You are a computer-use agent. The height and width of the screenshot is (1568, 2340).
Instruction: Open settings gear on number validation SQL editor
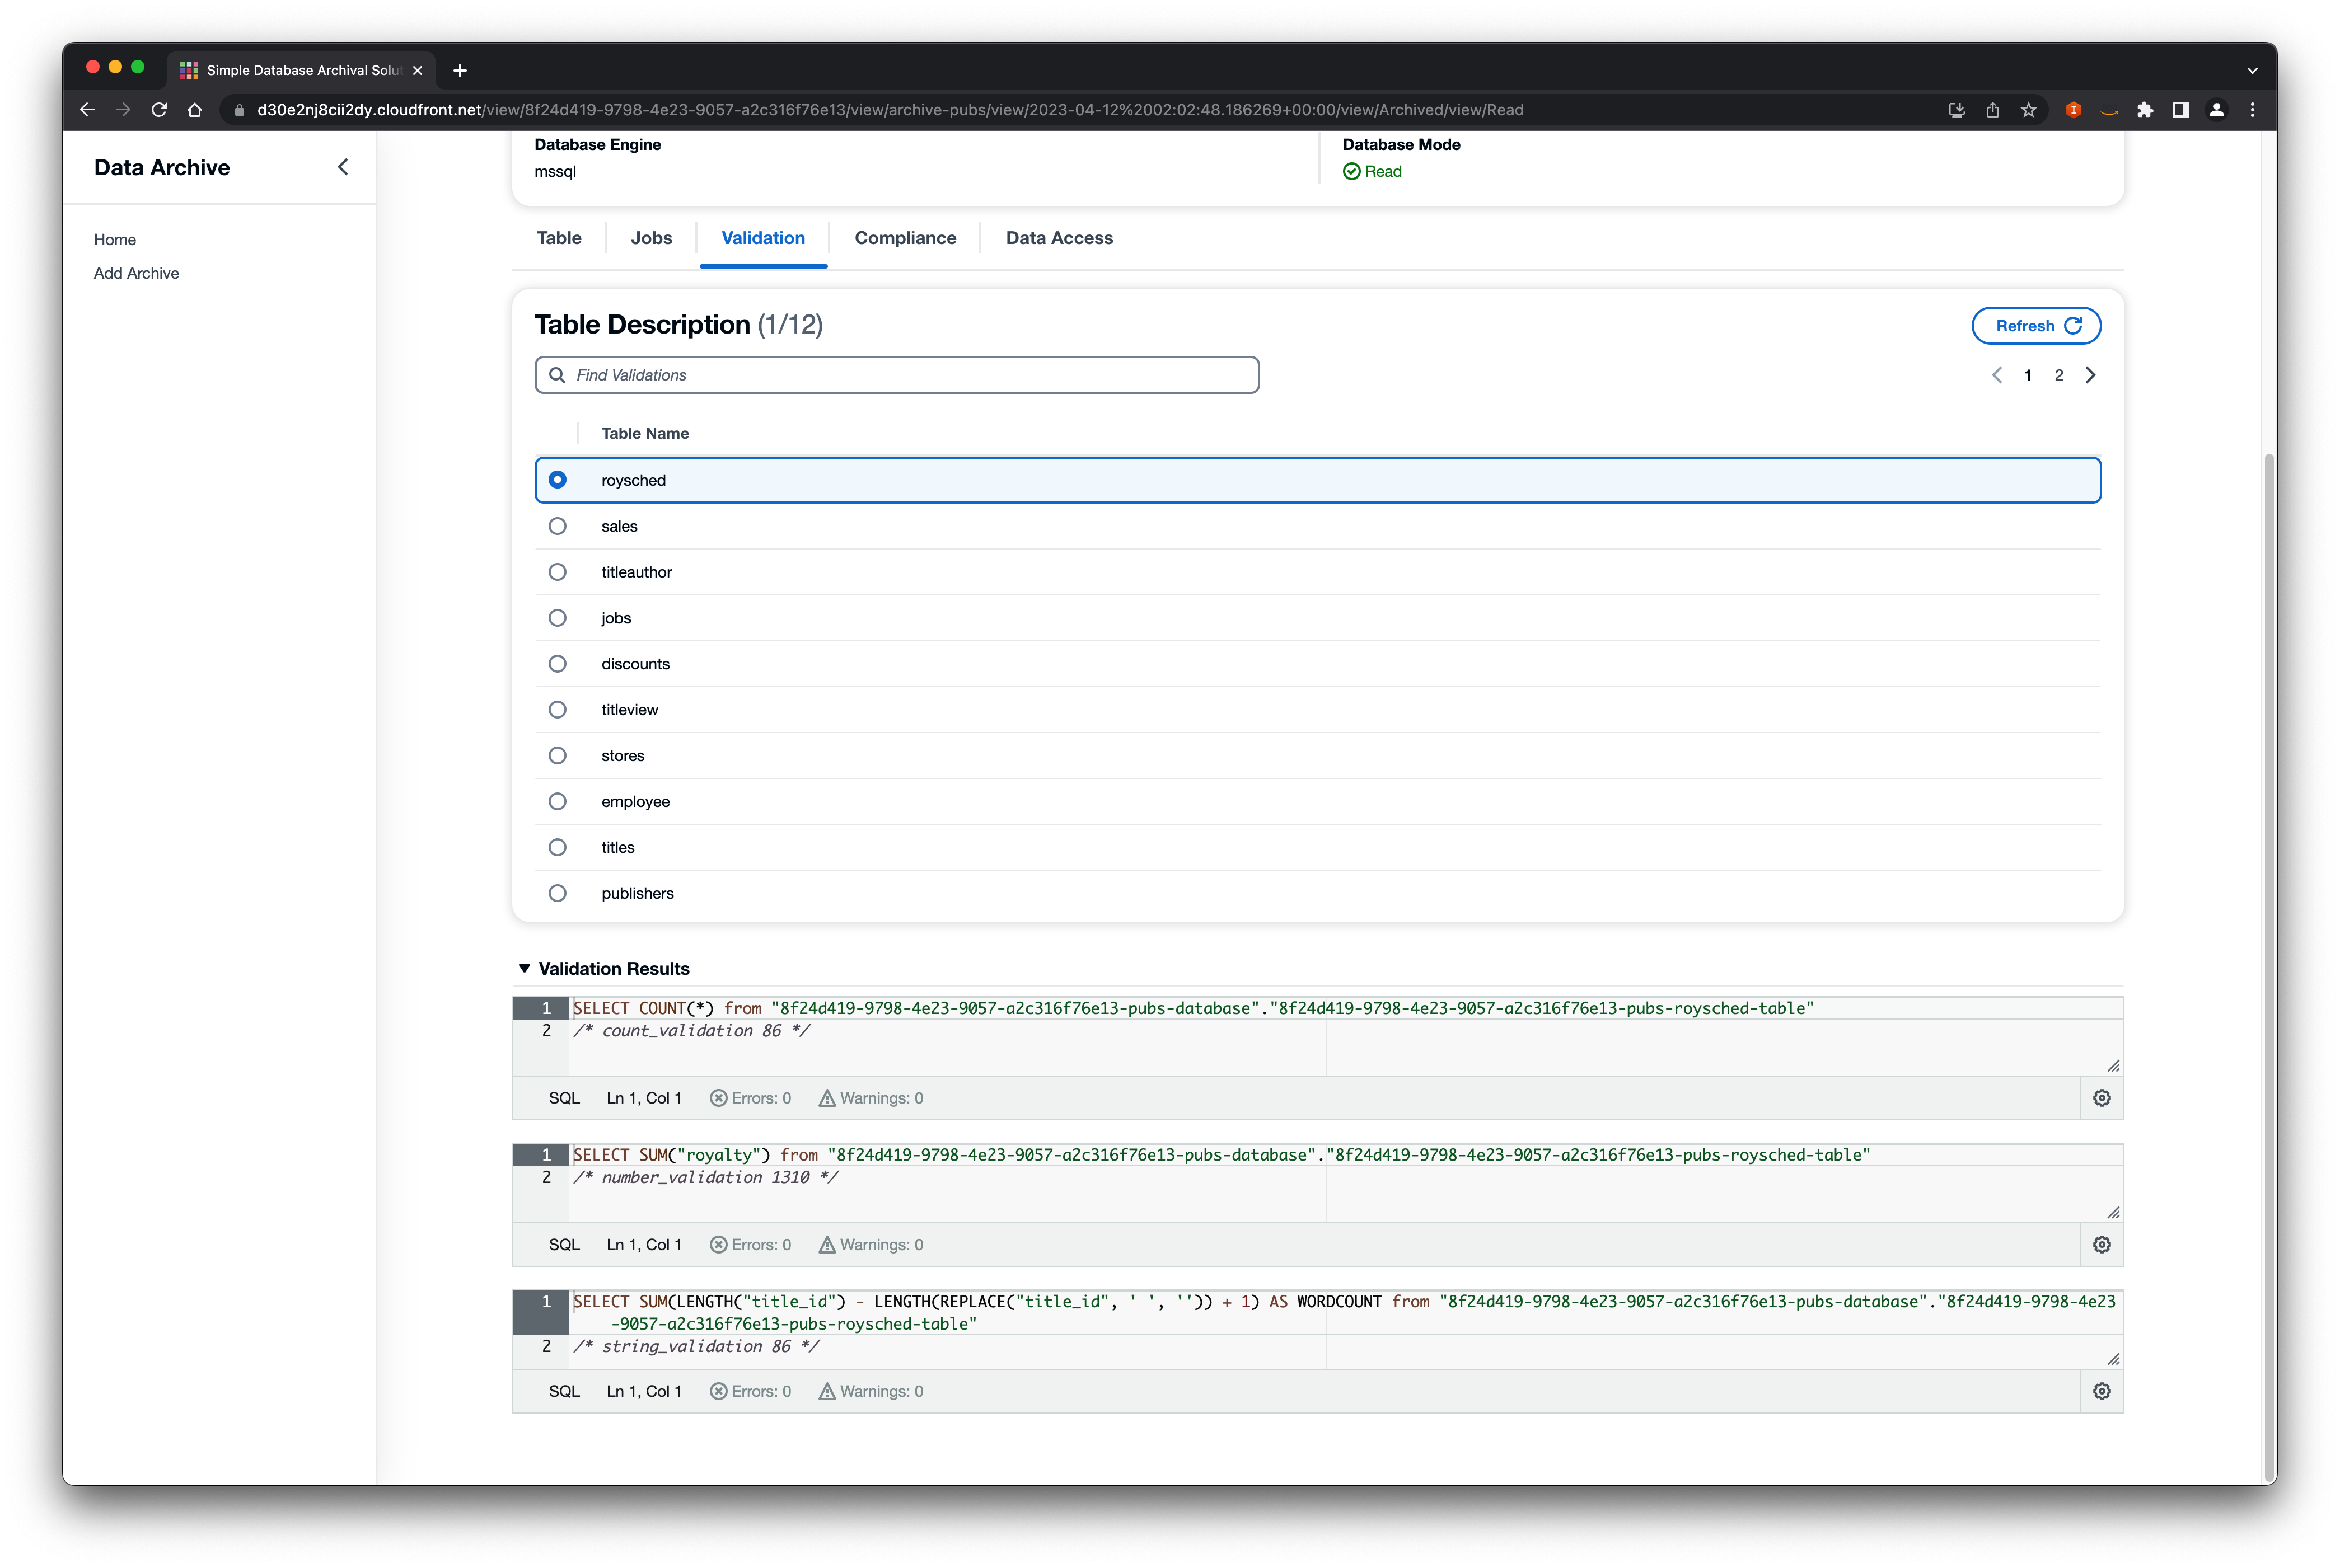click(x=2101, y=1244)
